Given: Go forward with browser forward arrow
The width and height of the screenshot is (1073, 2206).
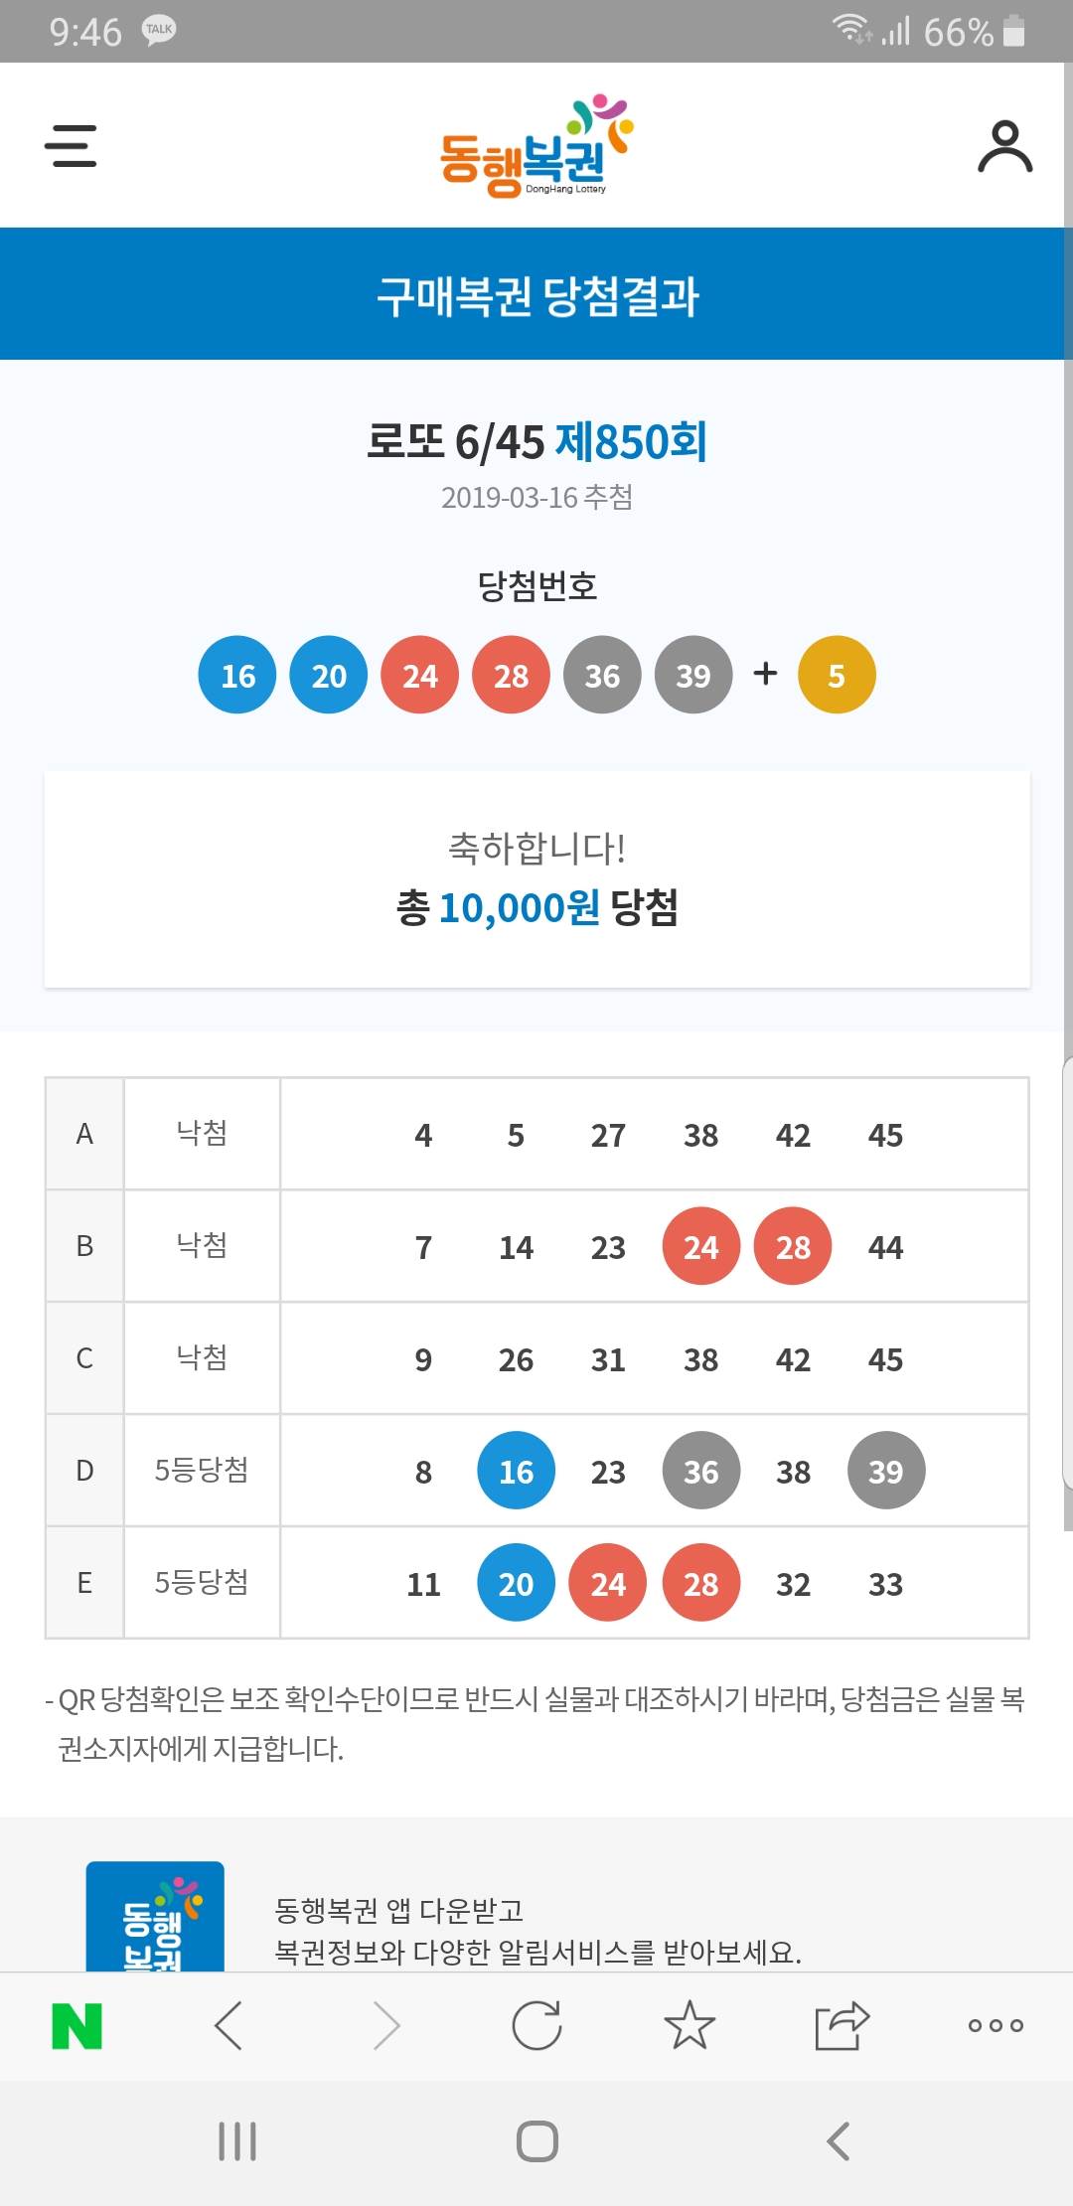Looking at the screenshot, I should (x=385, y=2025).
